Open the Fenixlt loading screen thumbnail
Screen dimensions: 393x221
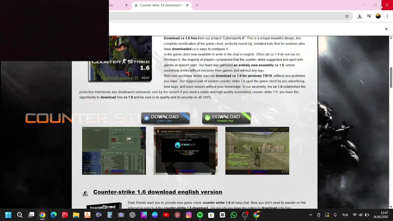[186, 151]
